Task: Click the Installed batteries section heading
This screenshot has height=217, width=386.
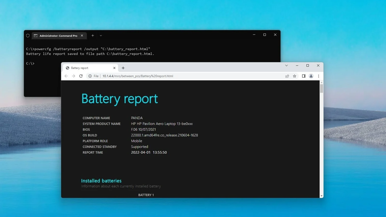Action: (101, 180)
